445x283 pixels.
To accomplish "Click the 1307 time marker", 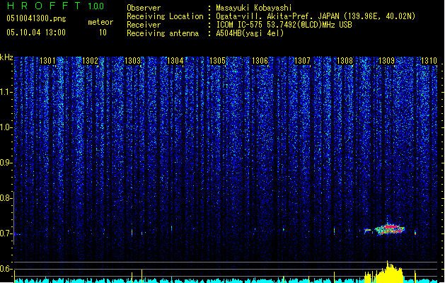I will coord(302,60).
